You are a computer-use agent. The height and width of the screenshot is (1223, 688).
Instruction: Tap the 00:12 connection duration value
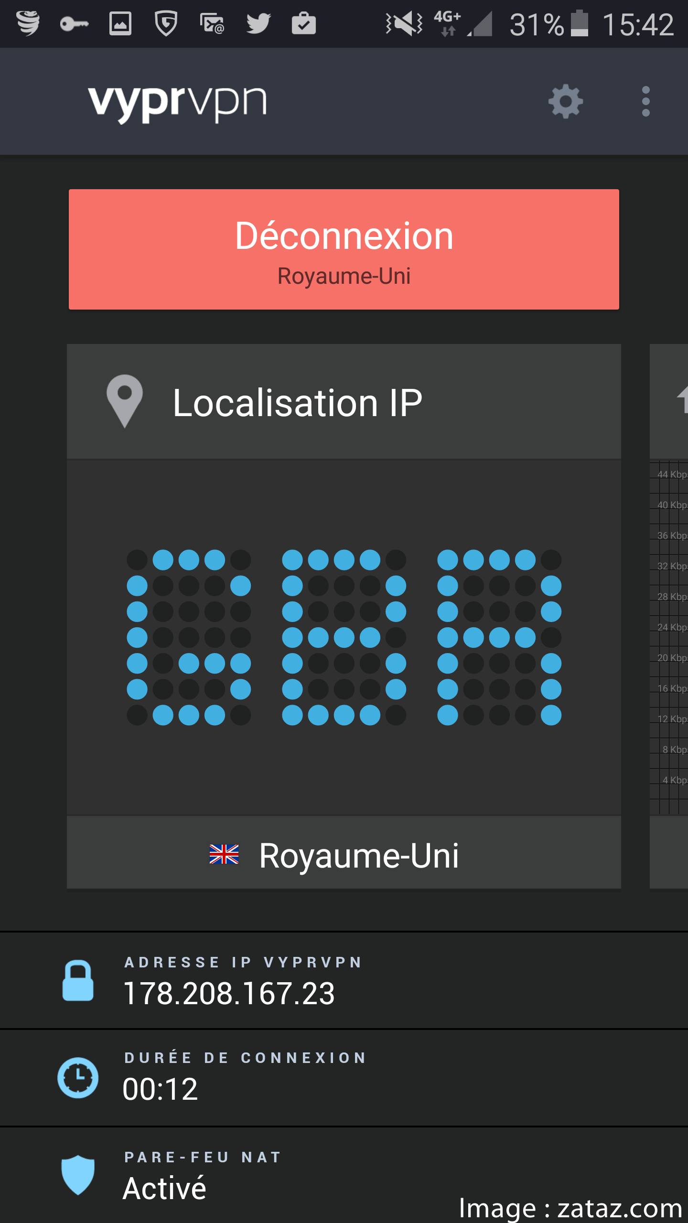pos(160,1089)
